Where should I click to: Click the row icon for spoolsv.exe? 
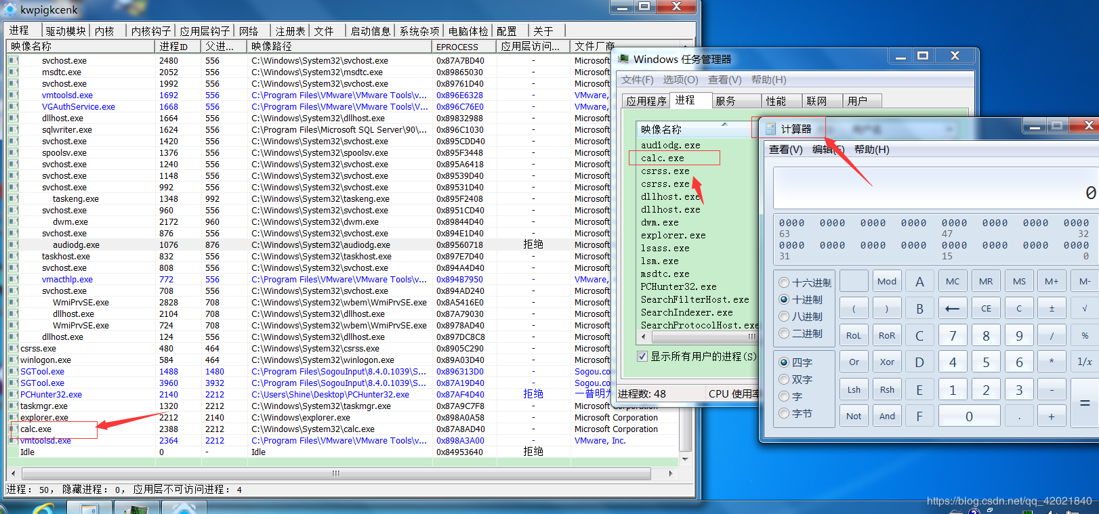click(13, 153)
